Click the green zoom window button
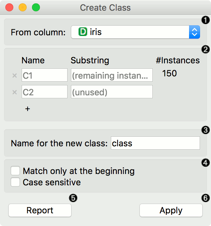The height and width of the screenshot is (226, 211). [x=35, y=7]
